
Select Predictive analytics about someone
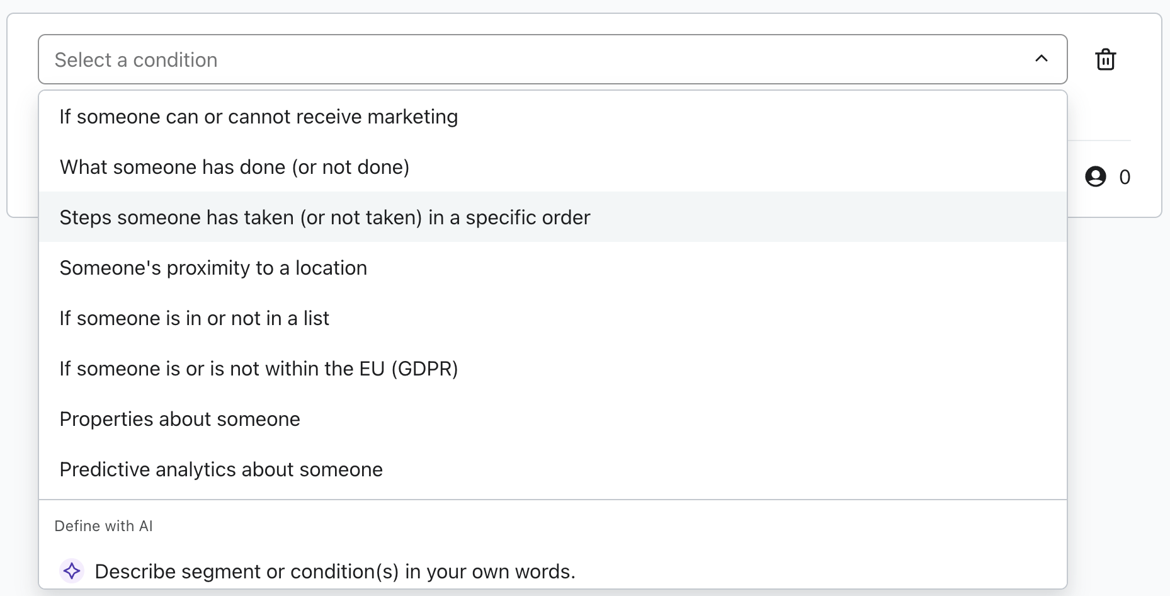[x=220, y=469]
